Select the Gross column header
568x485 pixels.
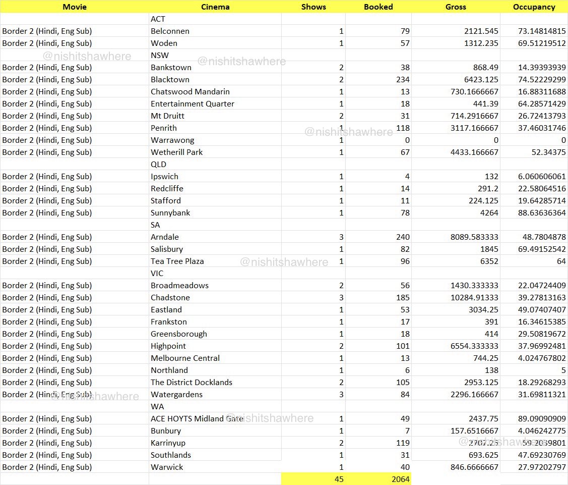(456, 7)
